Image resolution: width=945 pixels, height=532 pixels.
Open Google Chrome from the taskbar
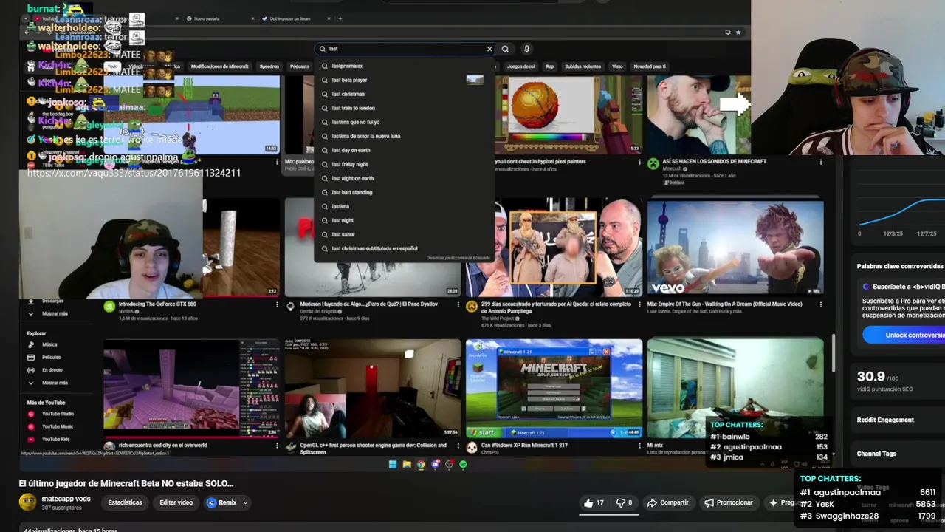click(x=421, y=465)
